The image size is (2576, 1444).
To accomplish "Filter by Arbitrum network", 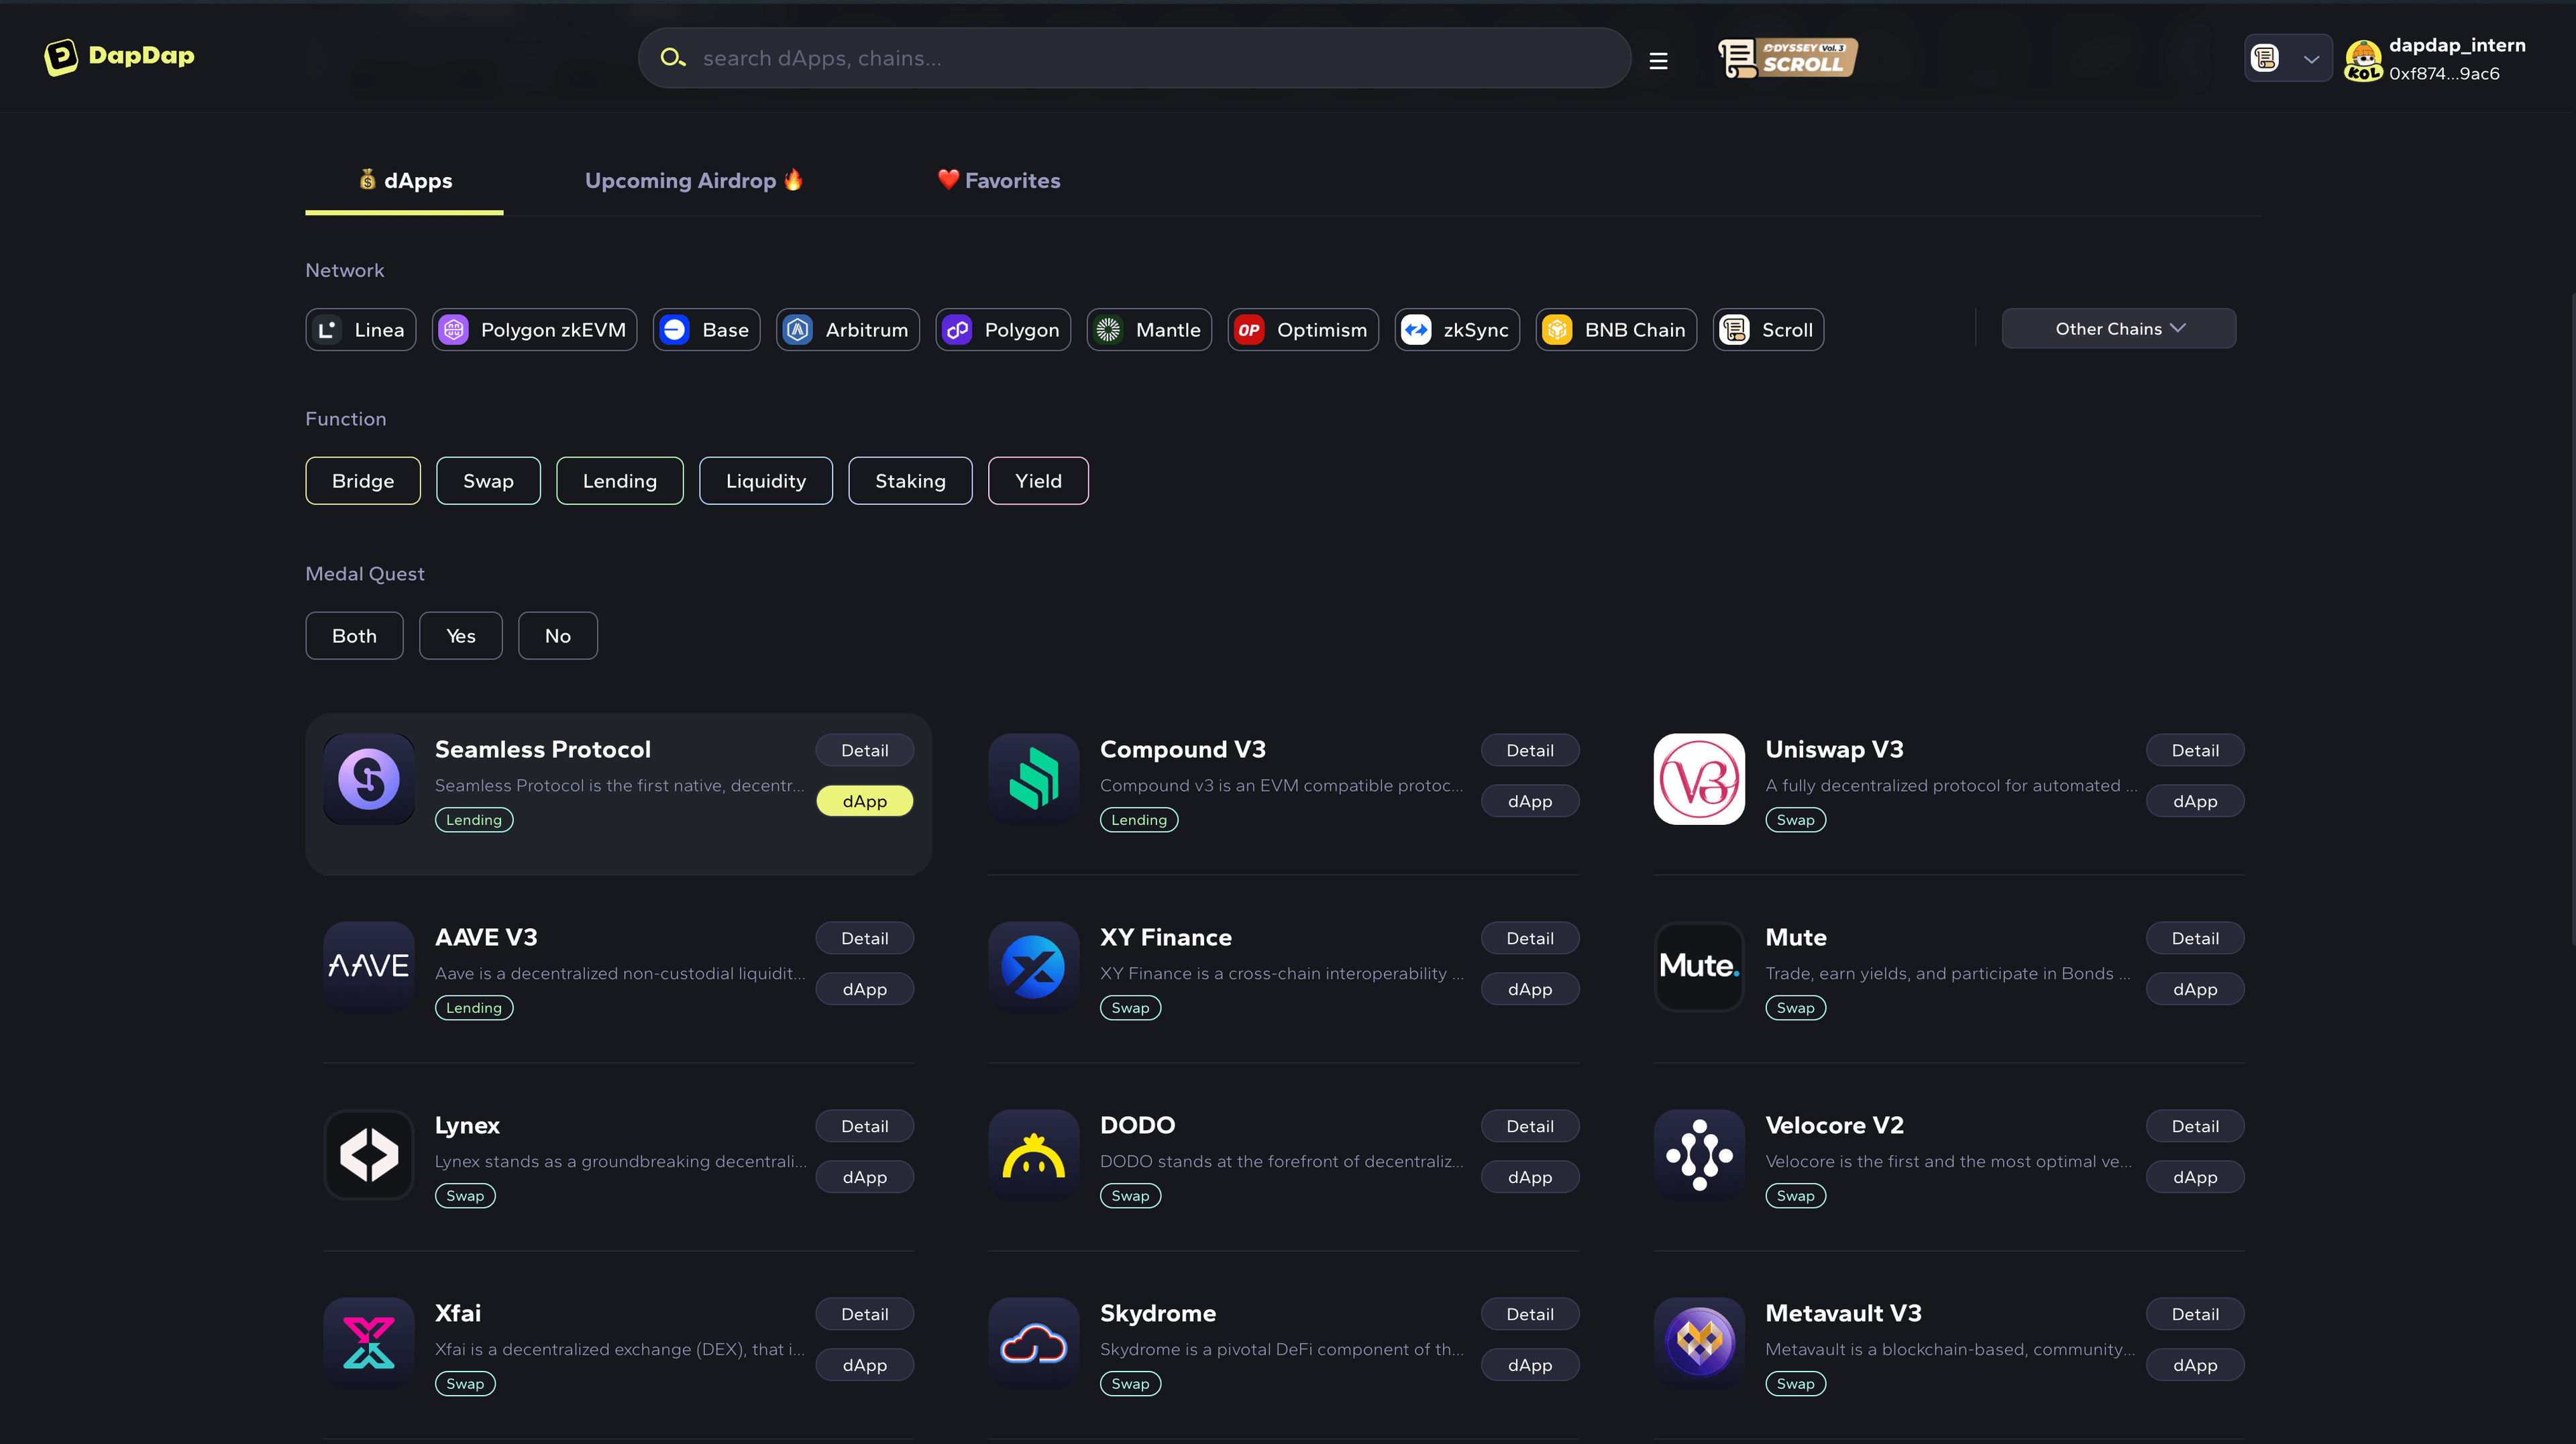I will [848, 330].
